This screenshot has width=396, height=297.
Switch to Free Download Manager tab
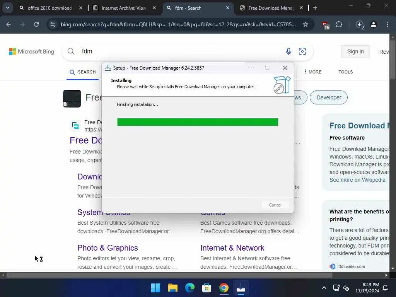click(271, 8)
